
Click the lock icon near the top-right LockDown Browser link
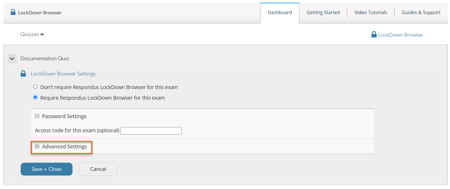tap(374, 34)
